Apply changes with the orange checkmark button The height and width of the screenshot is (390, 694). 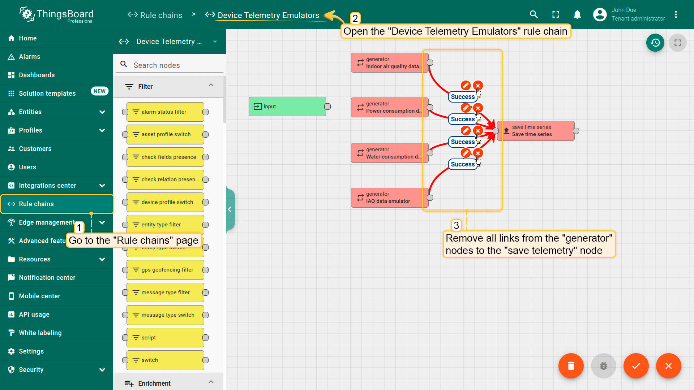(x=636, y=366)
